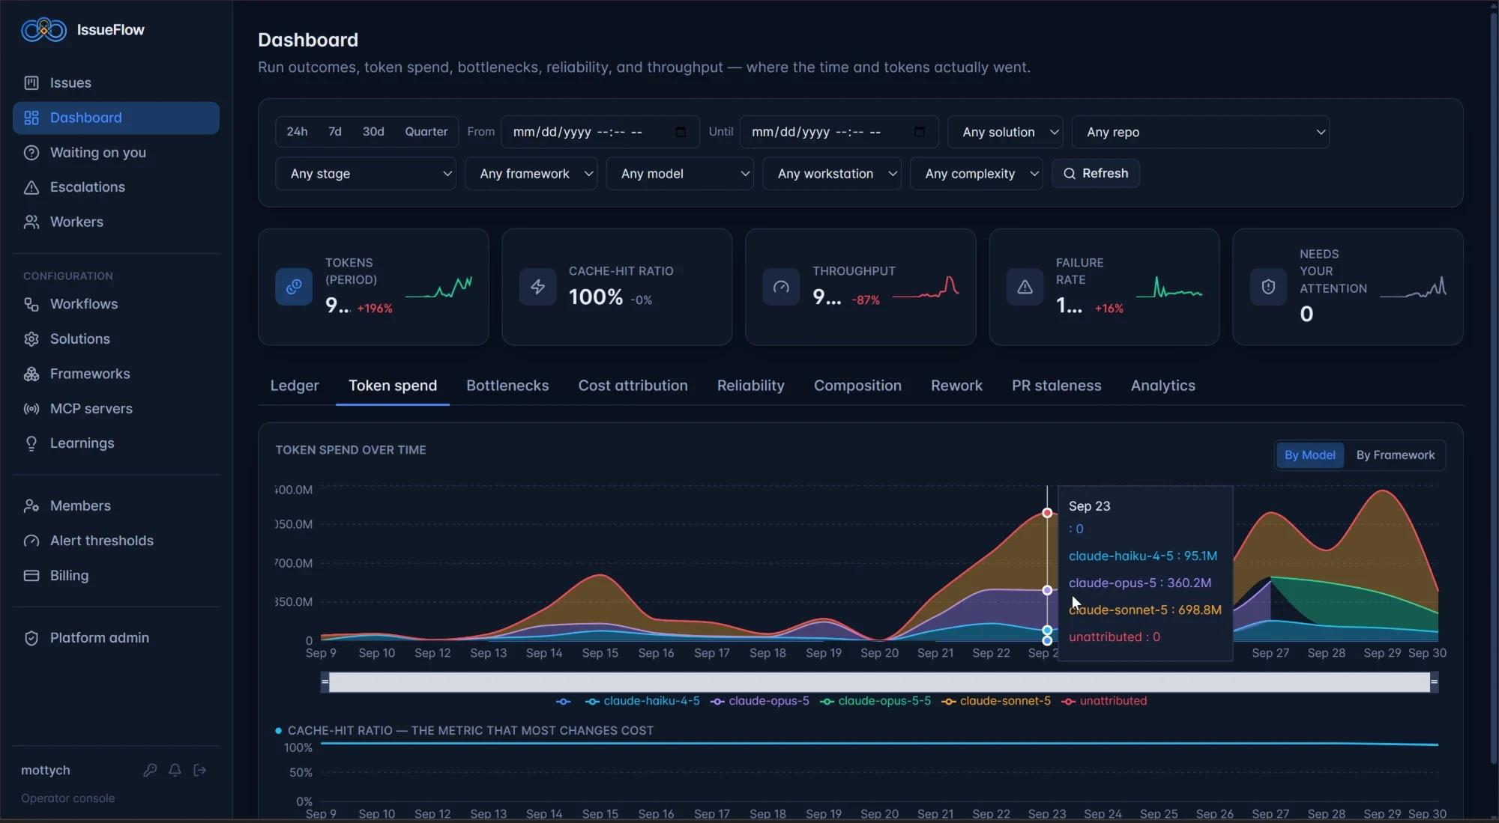Toggle unattributed legend series
1499x823 pixels.
pos(1104,702)
